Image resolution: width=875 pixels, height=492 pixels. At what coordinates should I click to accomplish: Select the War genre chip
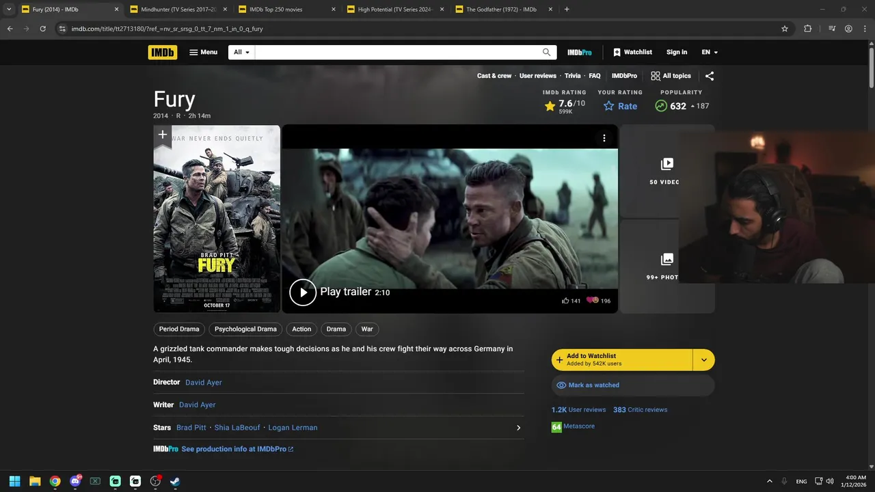(x=367, y=329)
